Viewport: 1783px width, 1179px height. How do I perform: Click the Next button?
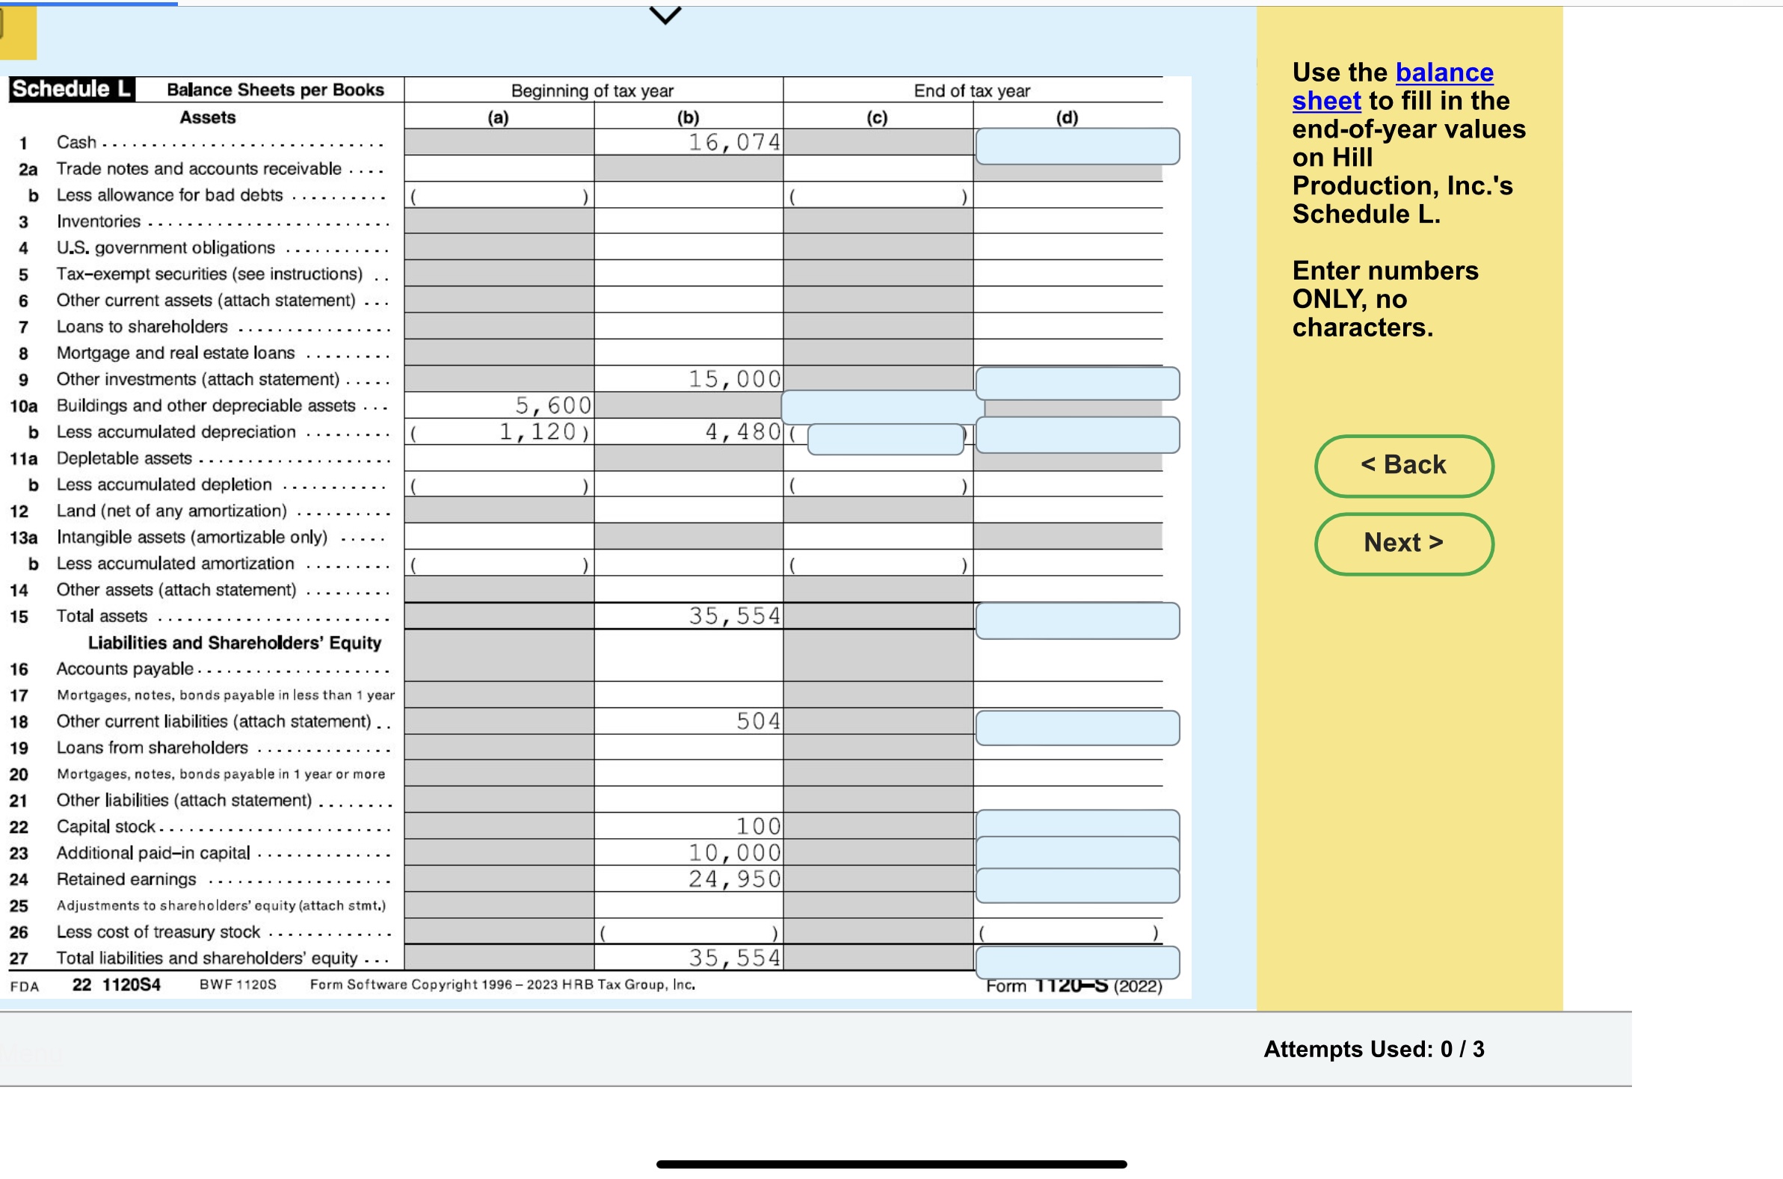(x=1402, y=543)
